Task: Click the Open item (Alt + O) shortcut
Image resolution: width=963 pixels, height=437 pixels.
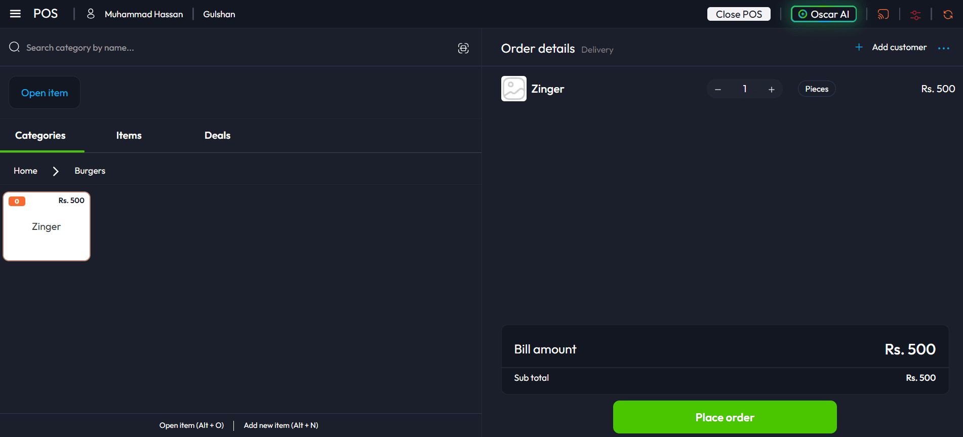Action: [x=191, y=425]
